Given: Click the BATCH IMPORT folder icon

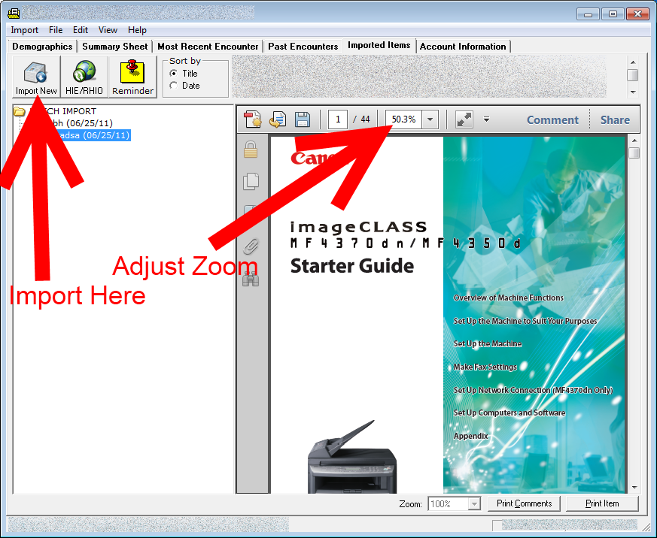Looking at the screenshot, I should point(20,111).
